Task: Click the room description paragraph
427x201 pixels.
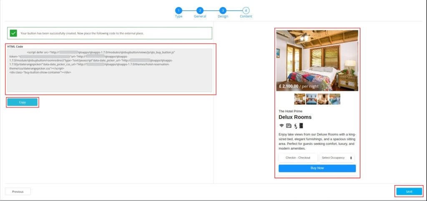Action: [317, 142]
